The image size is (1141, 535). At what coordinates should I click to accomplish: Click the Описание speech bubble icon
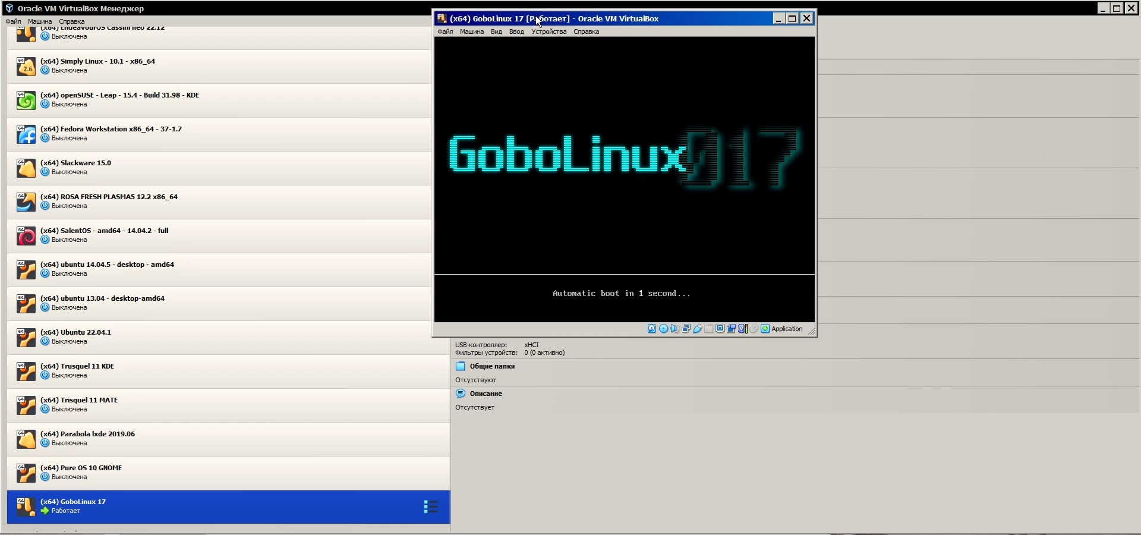coord(461,394)
